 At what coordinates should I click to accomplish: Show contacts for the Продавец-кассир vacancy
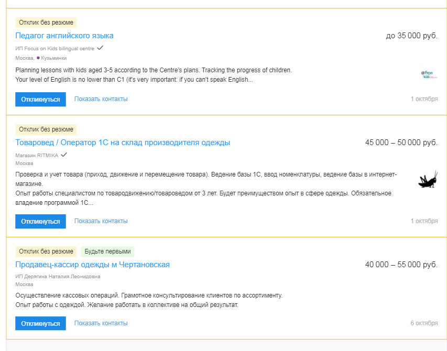(x=101, y=323)
